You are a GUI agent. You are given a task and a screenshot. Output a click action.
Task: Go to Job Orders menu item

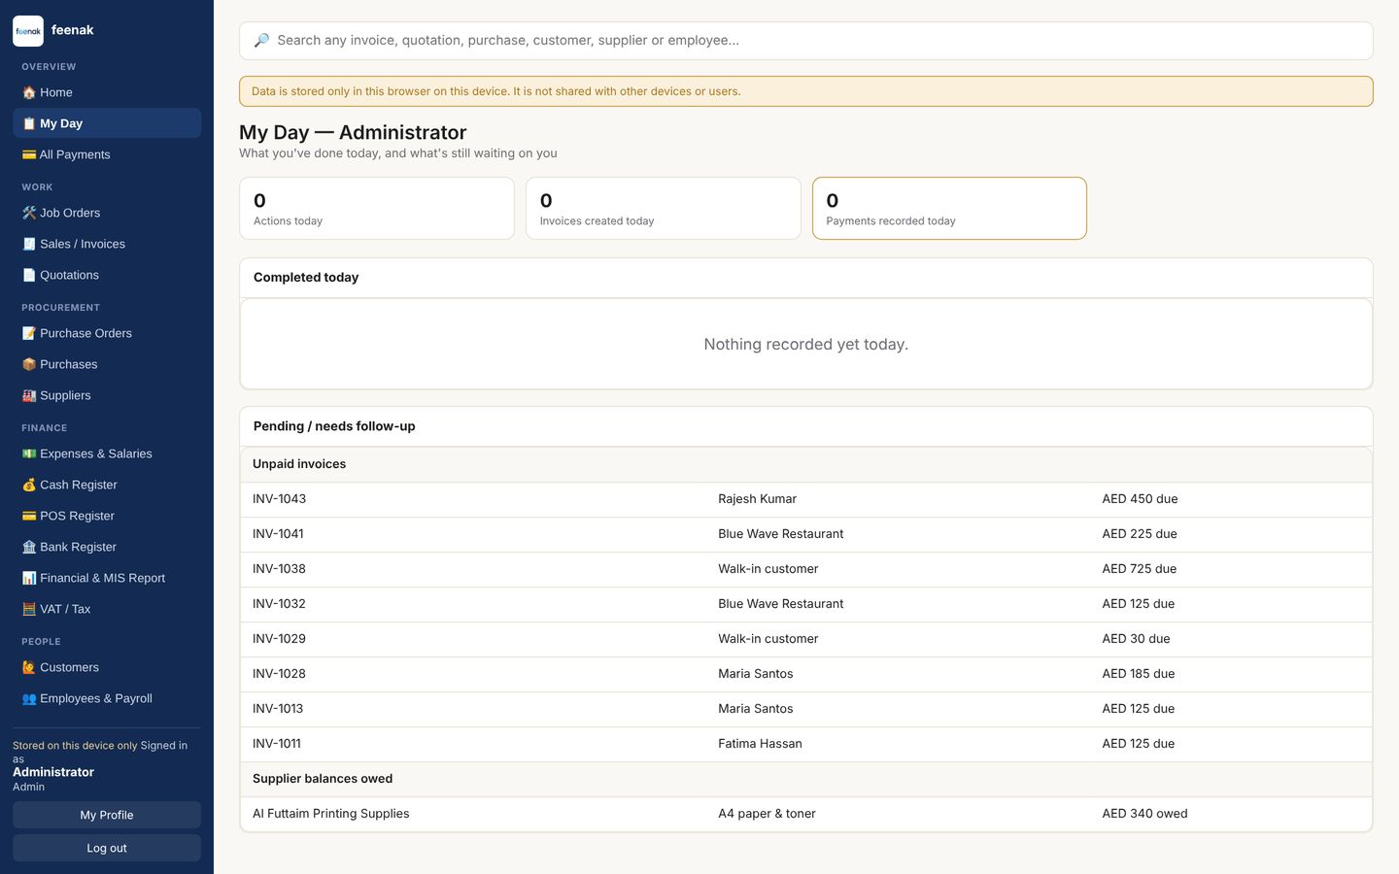pos(107,213)
